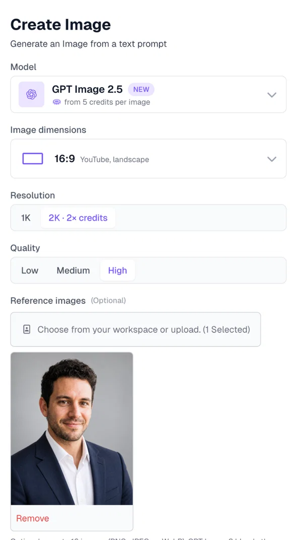Remove the selected reference image
The width and height of the screenshot is (302, 540).
click(33, 518)
